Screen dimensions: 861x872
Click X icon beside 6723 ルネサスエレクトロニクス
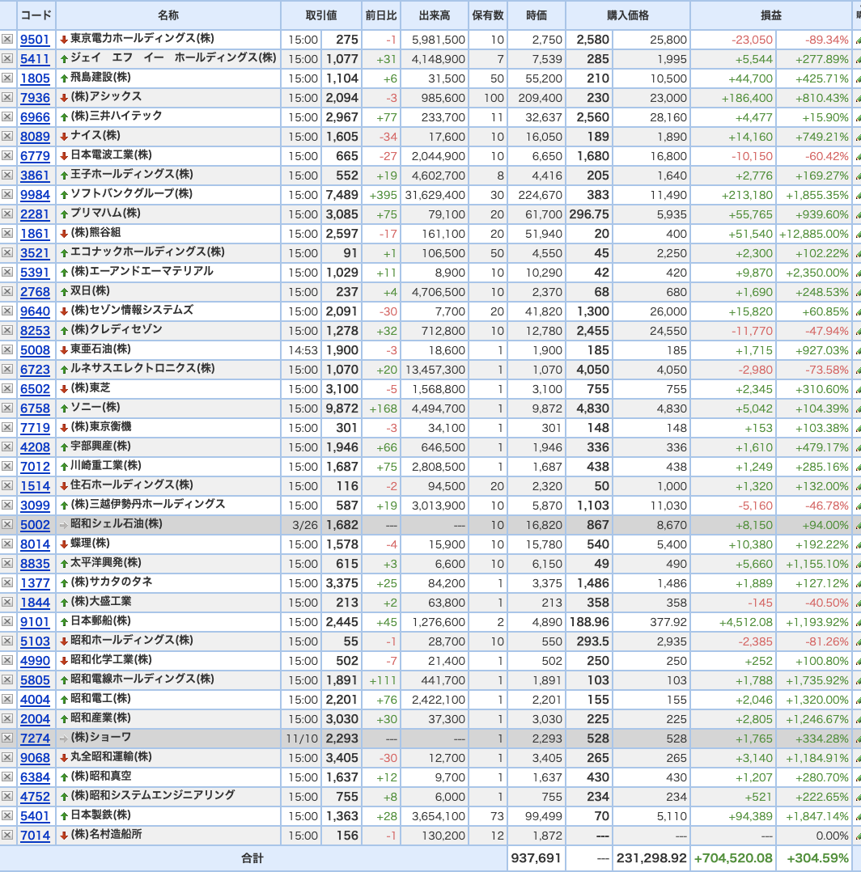[x=6, y=369]
